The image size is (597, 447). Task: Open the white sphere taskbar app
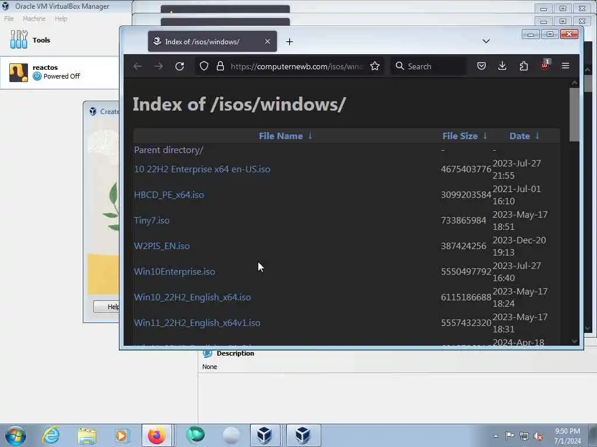click(231, 435)
